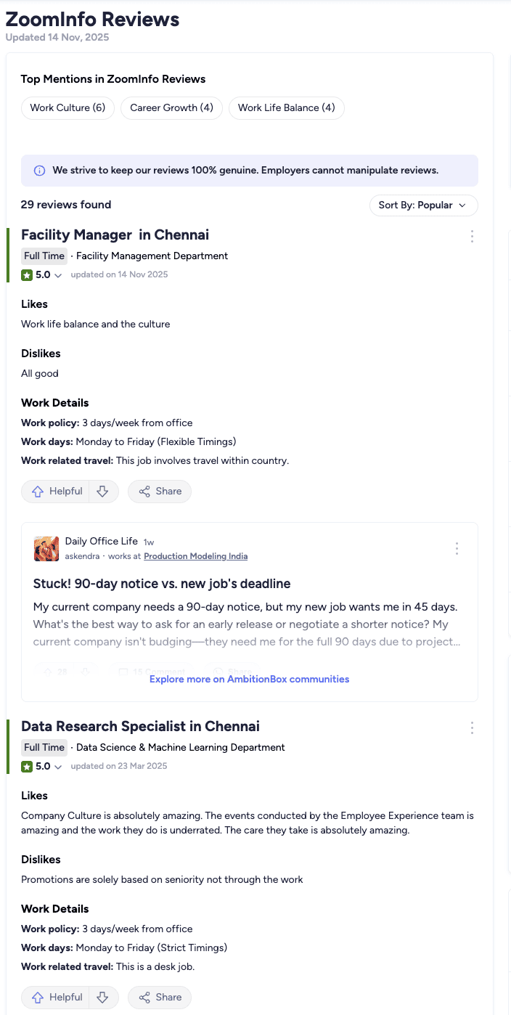Click askendra's profile avatar on the community post
The width and height of the screenshot is (511, 1015).
(x=46, y=548)
